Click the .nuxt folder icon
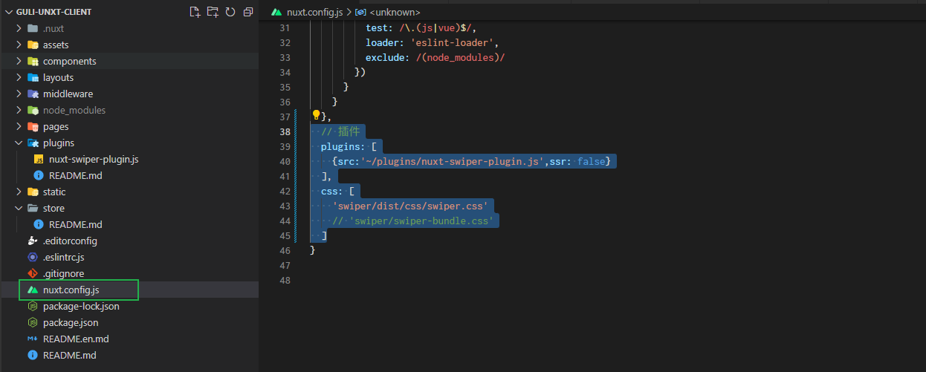 pyautogui.click(x=33, y=28)
